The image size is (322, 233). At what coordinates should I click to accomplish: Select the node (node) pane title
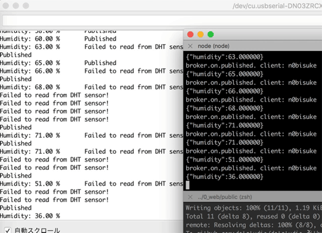214,46
